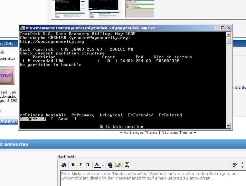Open the first attachment thumbnail at top
Image resolution: width=246 pixels, height=186 pixels.
click(x=70, y=9)
